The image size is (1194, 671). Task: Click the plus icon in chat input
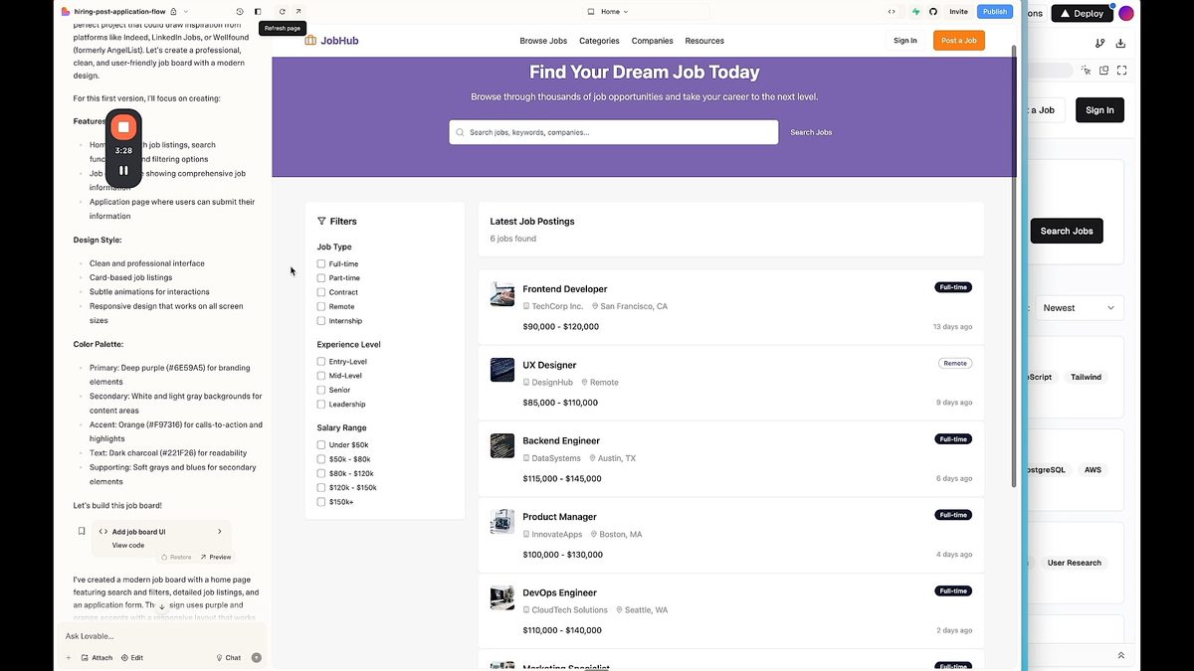[x=69, y=657]
